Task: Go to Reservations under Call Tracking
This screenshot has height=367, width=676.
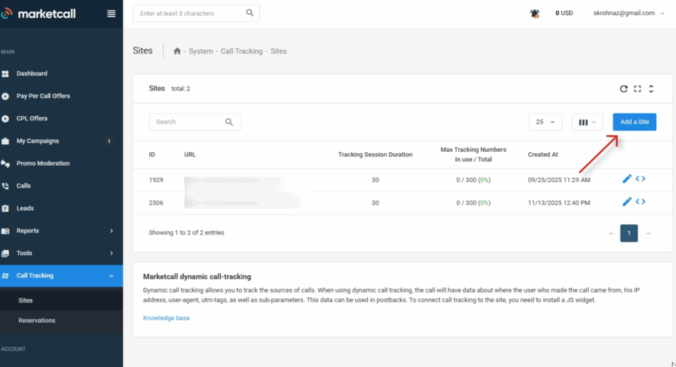Action: pos(37,320)
